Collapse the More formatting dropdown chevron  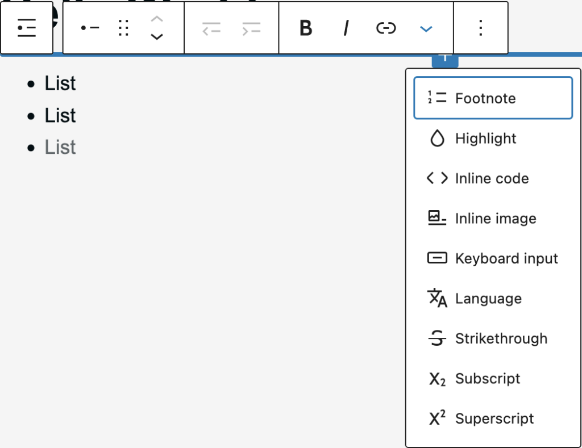coord(426,28)
